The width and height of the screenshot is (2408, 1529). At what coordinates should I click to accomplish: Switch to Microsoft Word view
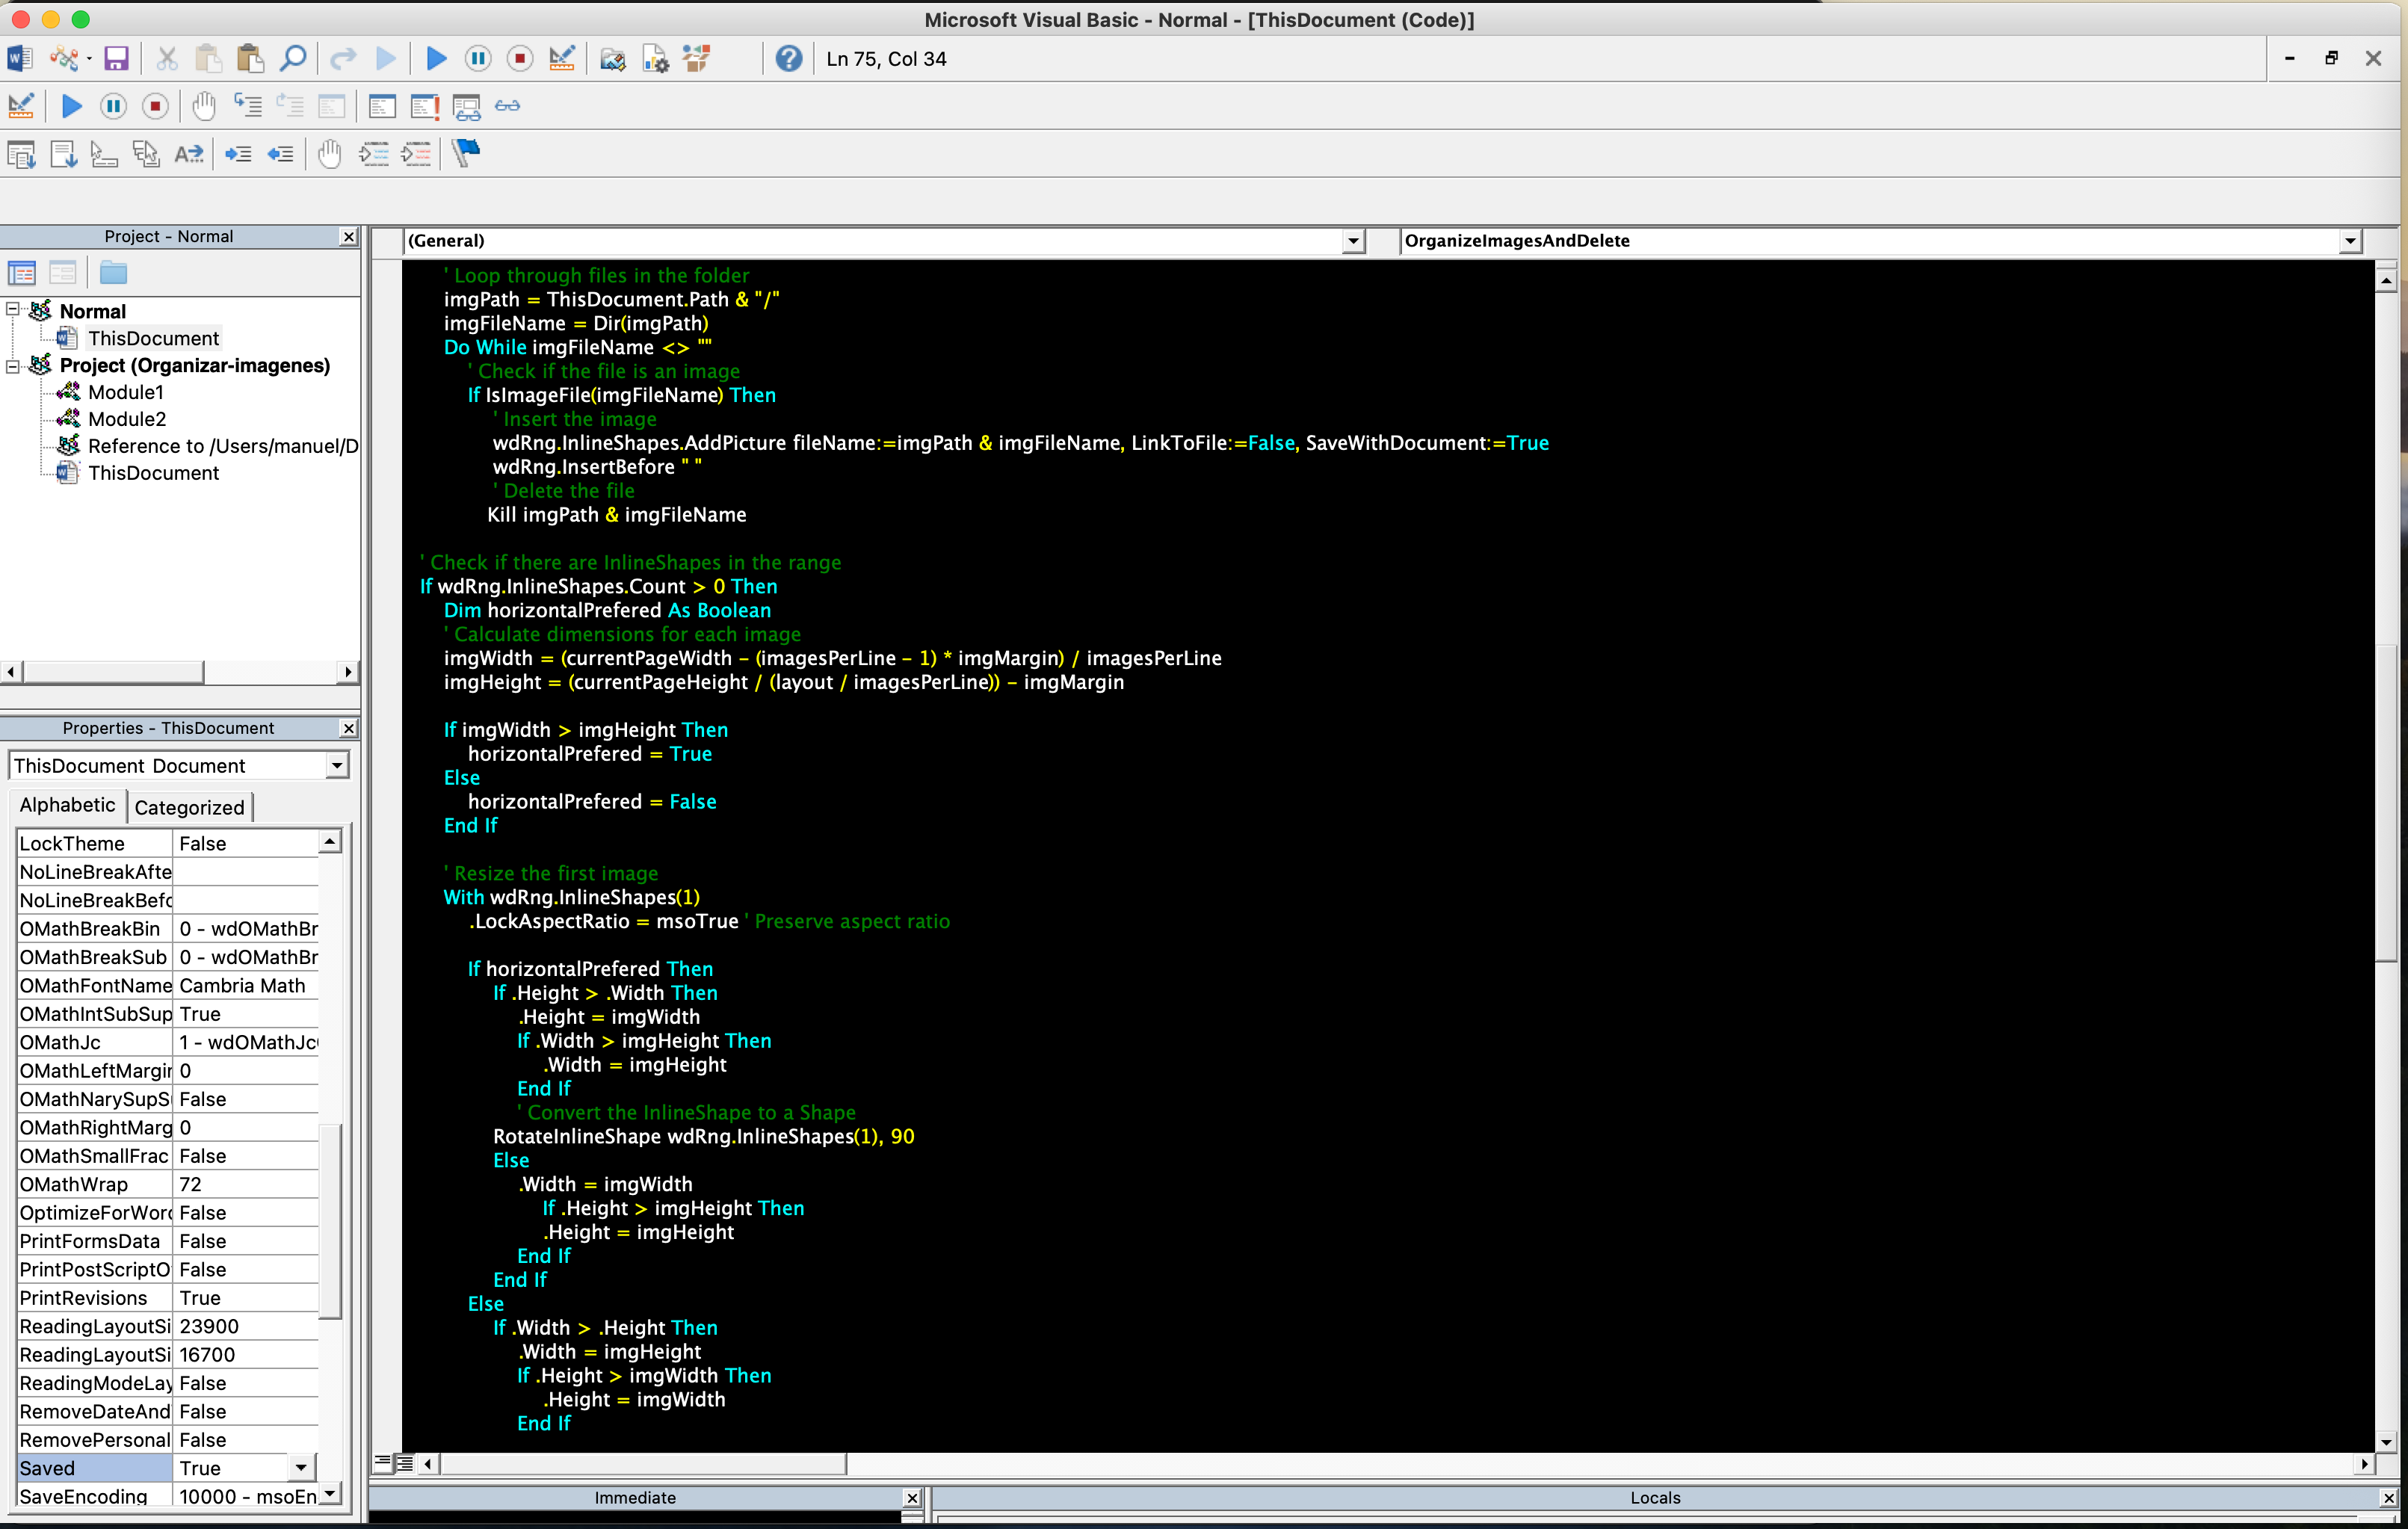pos(18,58)
